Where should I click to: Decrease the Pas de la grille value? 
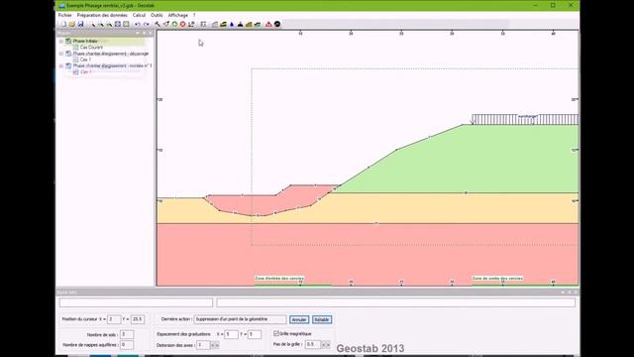(x=323, y=345)
